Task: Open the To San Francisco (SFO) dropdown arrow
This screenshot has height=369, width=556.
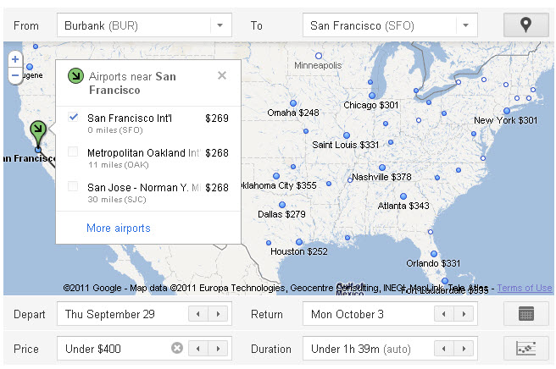Action: (x=465, y=25)
